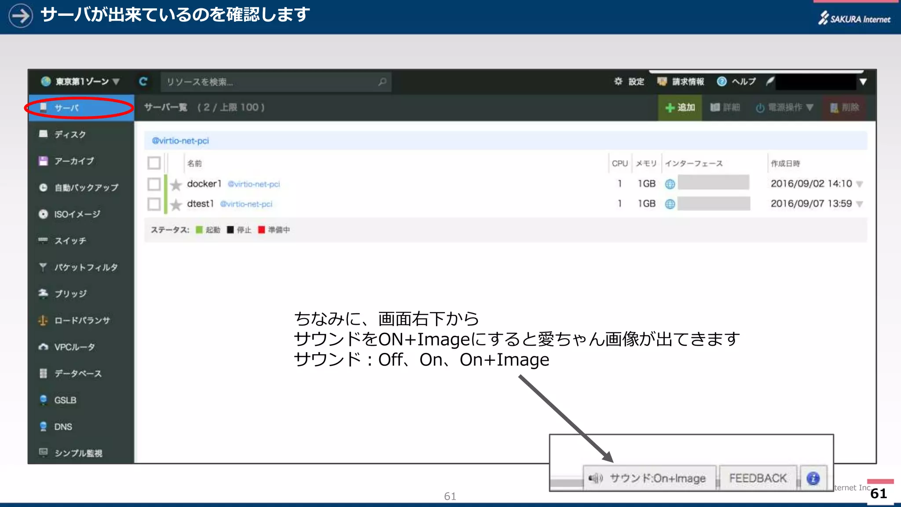This screenshot has height=507, width=901.
Task: Click the スイッチ sidebar icon
Action: pos(43,240)
